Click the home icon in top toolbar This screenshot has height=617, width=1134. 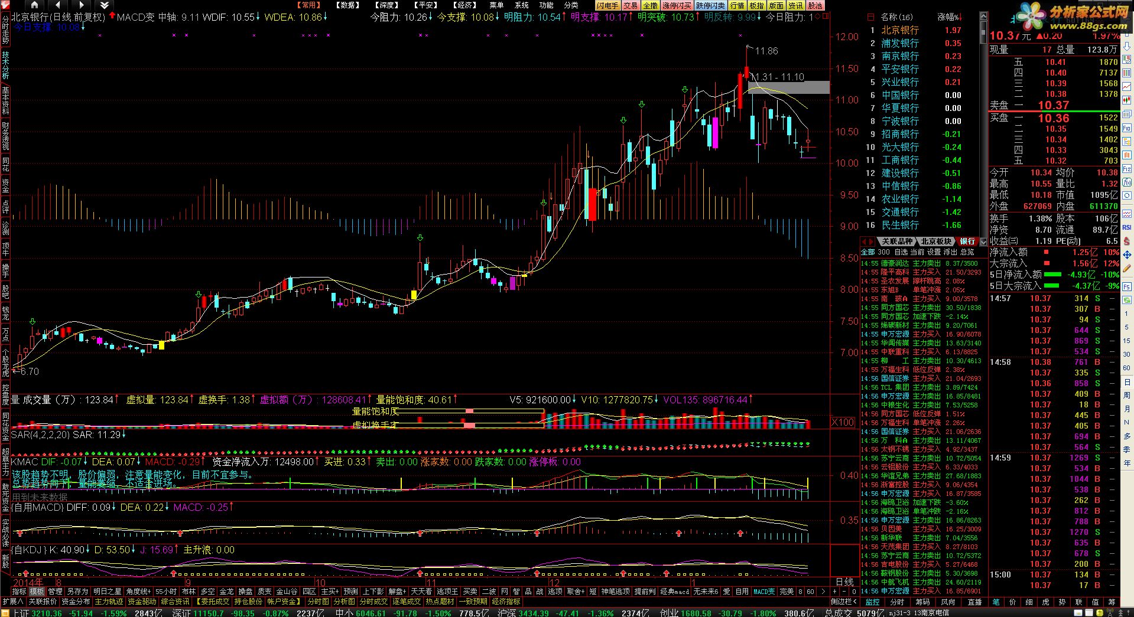34,5
